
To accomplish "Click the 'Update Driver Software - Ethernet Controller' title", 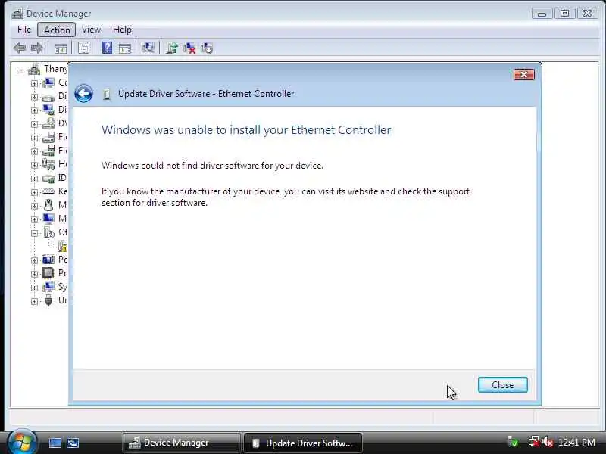I will click(206, 94).
